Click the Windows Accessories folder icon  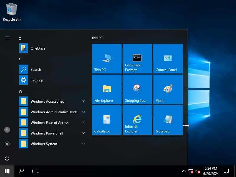(x=24, y=101)
